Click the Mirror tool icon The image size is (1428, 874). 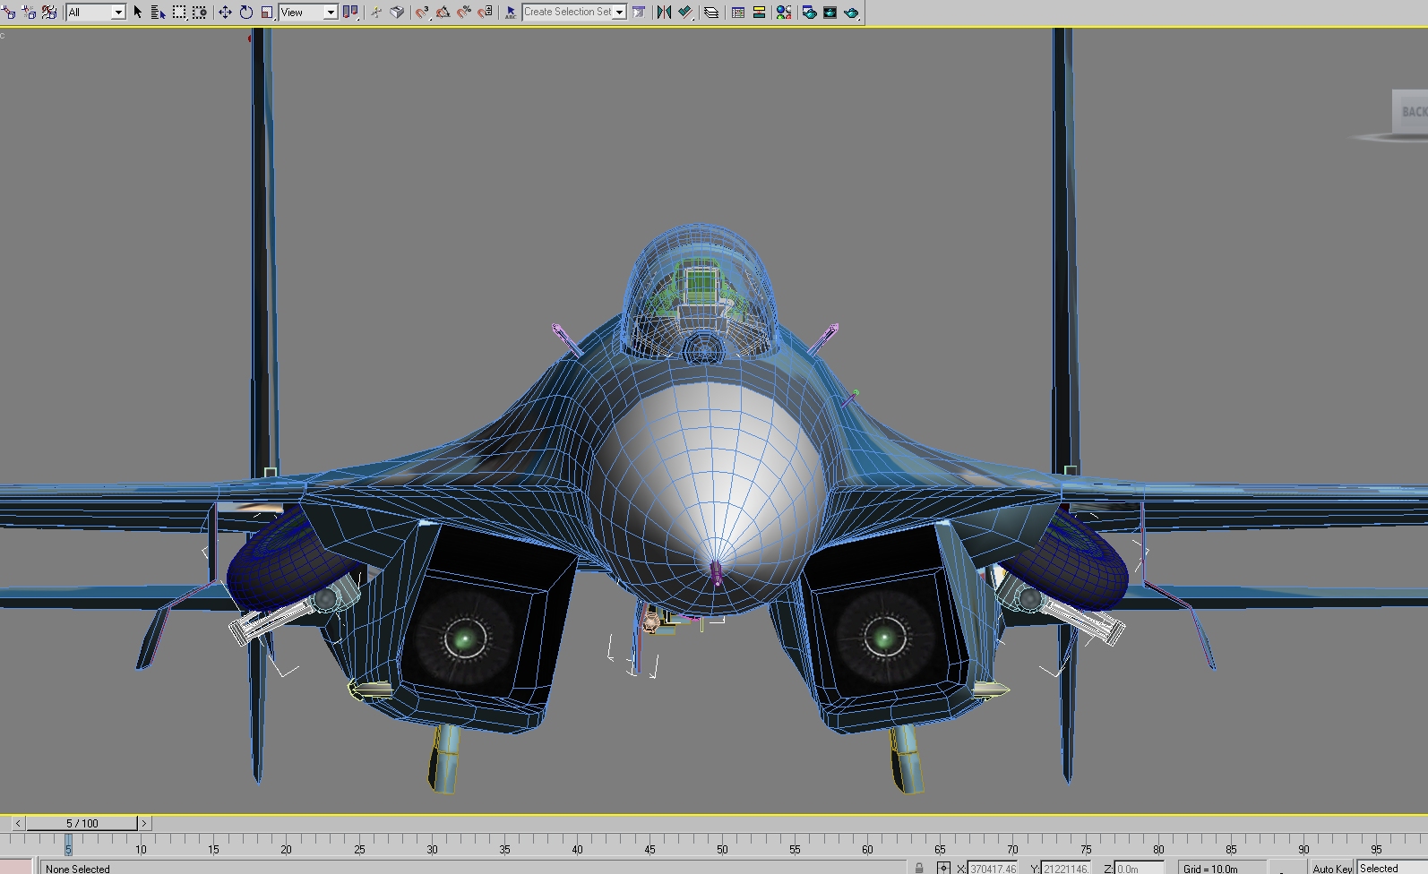(x=664, y=12)
